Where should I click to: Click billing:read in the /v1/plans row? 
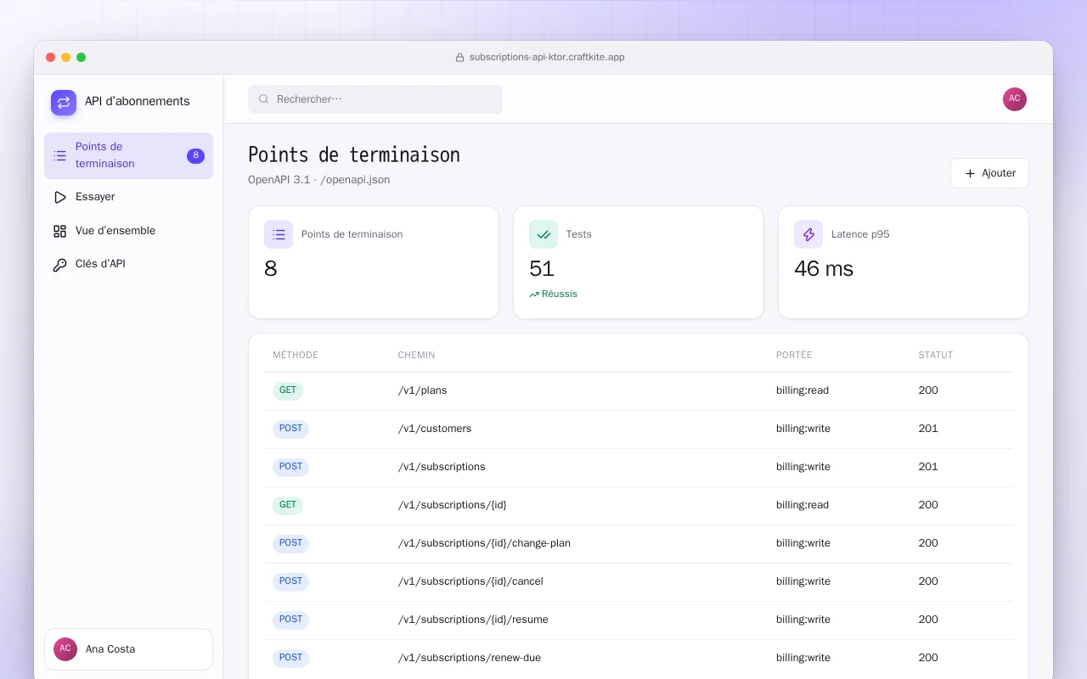click(x=803, y=390)
